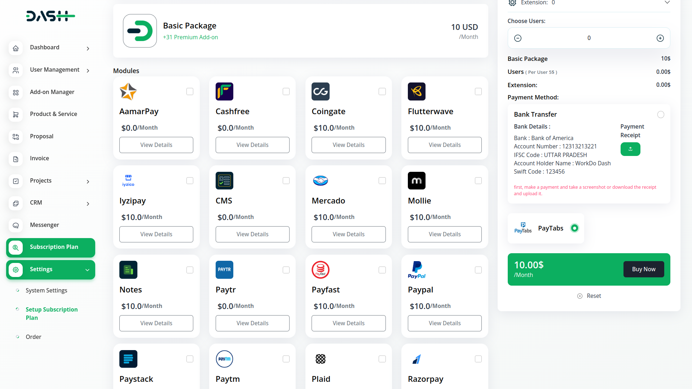Click the Iyzipay module logo
This screenshot has width=692, height=389.
click(x=128, y=180)
